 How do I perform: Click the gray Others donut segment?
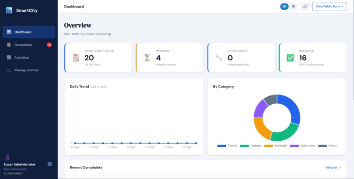pos(271,99)
